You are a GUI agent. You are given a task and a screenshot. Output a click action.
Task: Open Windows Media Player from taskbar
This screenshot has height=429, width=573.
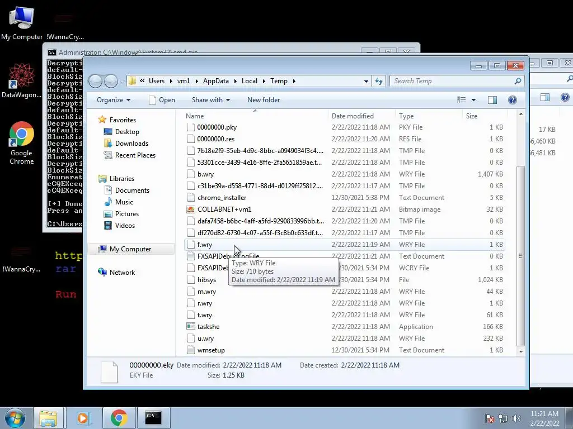click(x=83, y=418)
